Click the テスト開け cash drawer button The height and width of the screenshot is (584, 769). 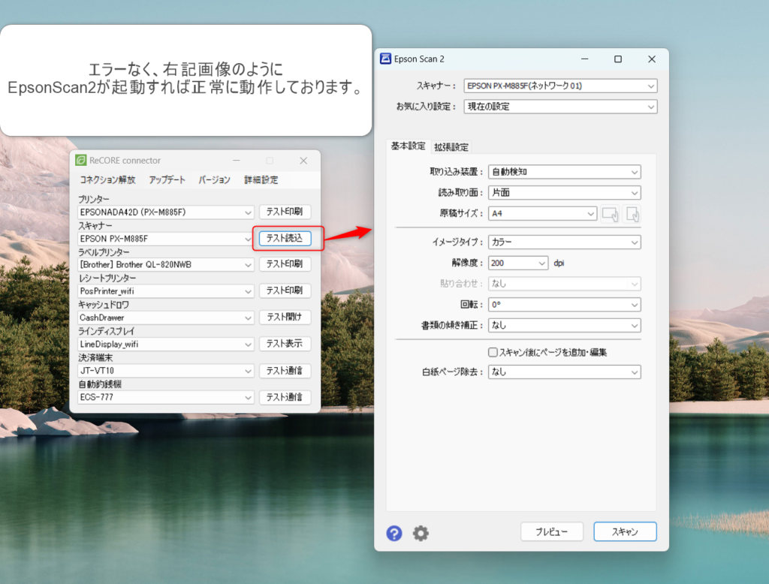[x=285, y=318]
